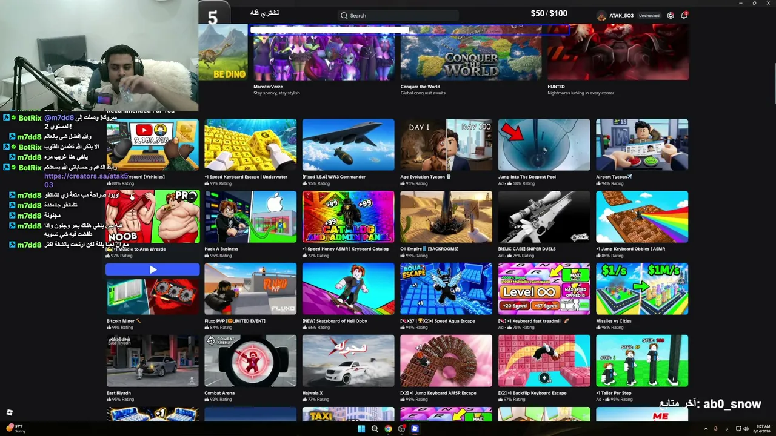776x436 pixels.
Task: Open the East Riyadh game thumbnail
Action: tap(153, 361)
